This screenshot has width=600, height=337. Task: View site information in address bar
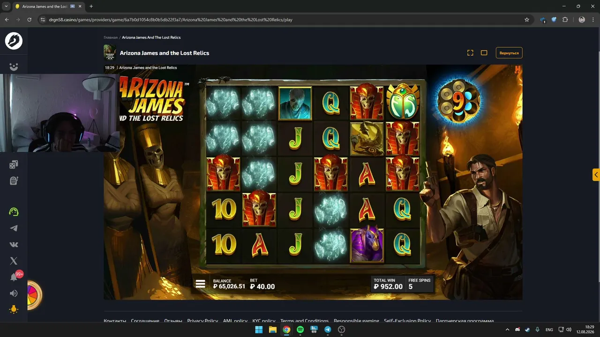[x=43, y=20]
